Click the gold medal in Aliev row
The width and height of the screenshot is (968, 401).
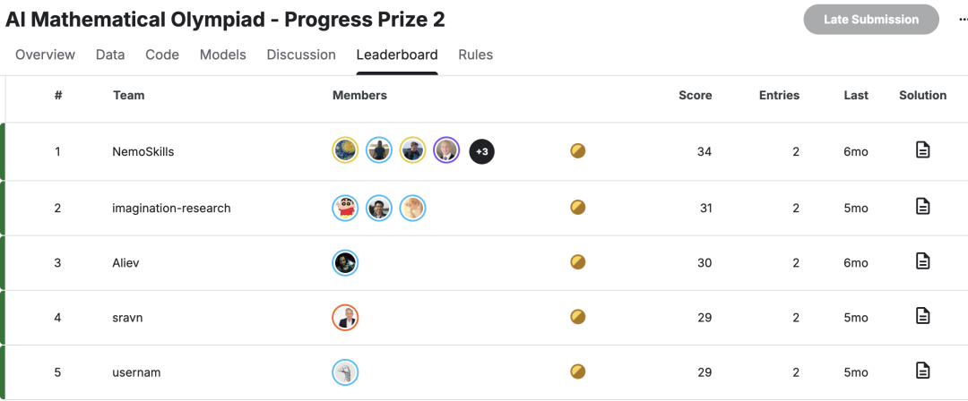[578, 262]
